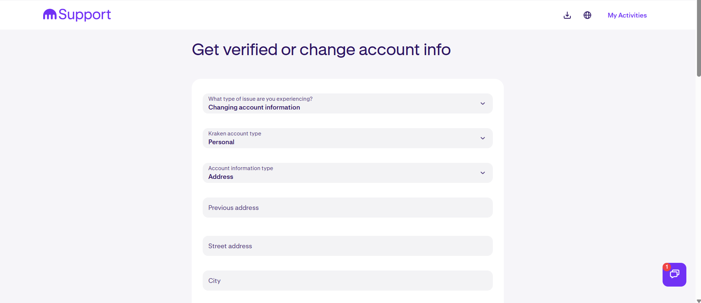Click the Kraken logo icon

50,15
